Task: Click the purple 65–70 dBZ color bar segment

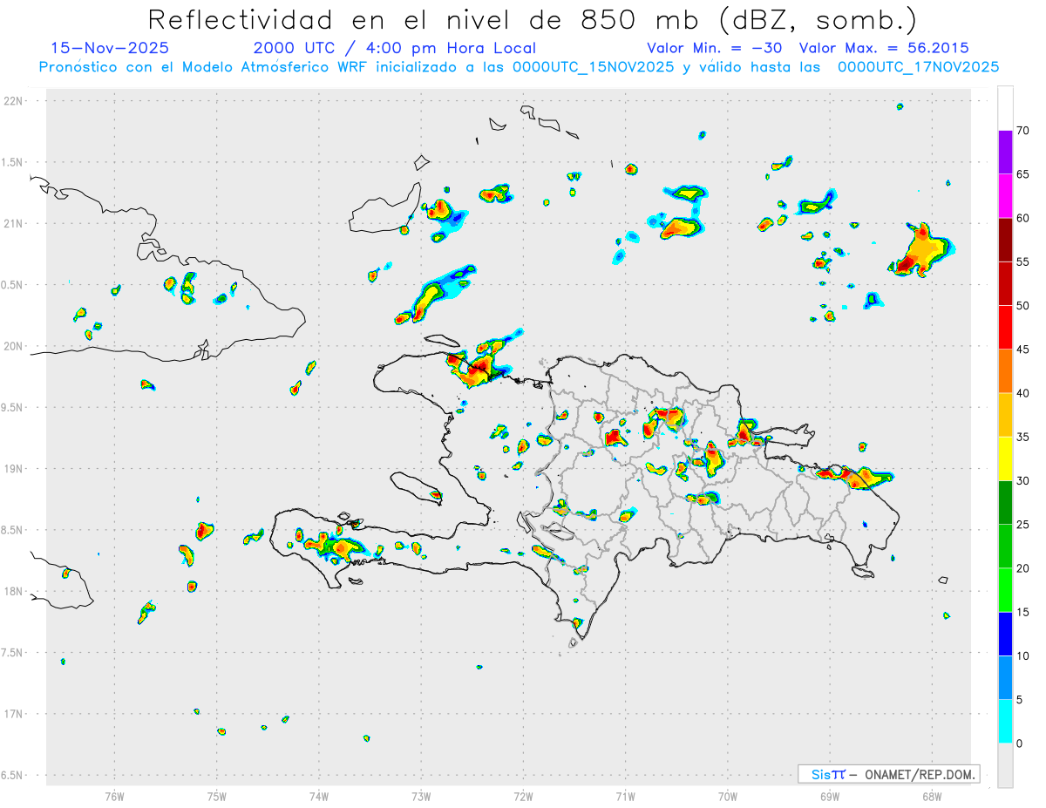Action: (1005, 153)
